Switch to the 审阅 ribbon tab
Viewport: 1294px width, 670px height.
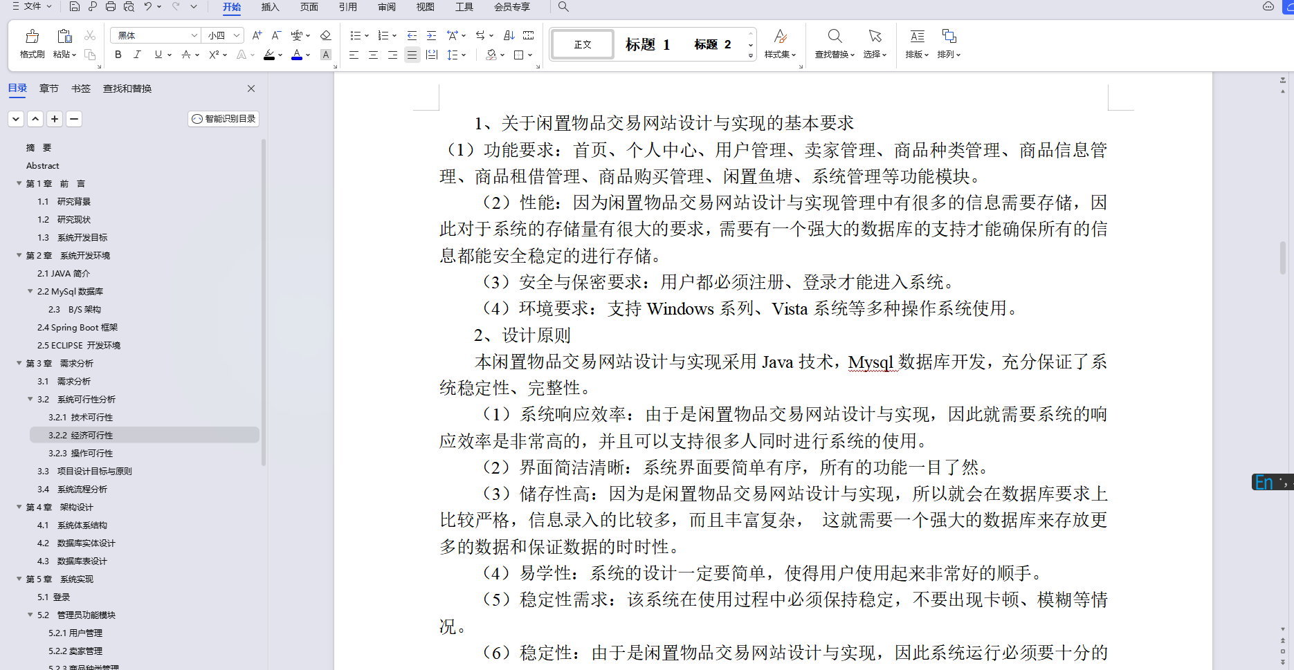(387, 7)
